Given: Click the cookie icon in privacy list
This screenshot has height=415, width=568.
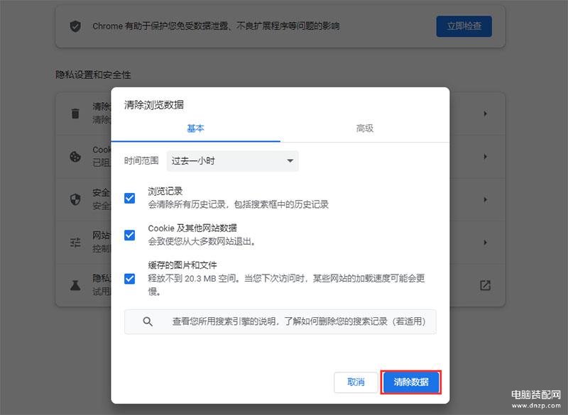Looking at the screenshot, I should [75, 157].
